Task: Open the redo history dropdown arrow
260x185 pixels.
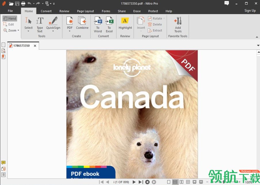Action: pyautogui.click(x=43, y=3)
